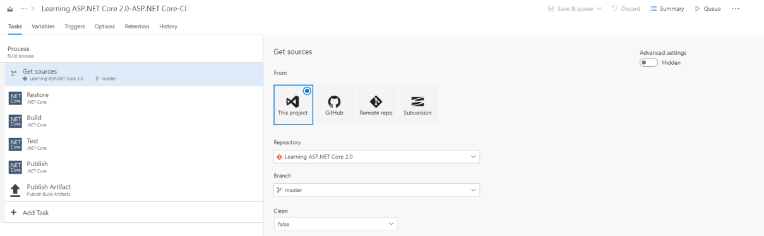Click the Publish Artifact upload arrow icon
764x236 pixels.
(15, 189)
